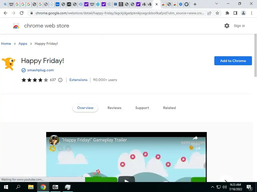The height and width of the screenshot is (192, 257).
Task: Open the tab with museum pillar icon
Action: (121, 4)
